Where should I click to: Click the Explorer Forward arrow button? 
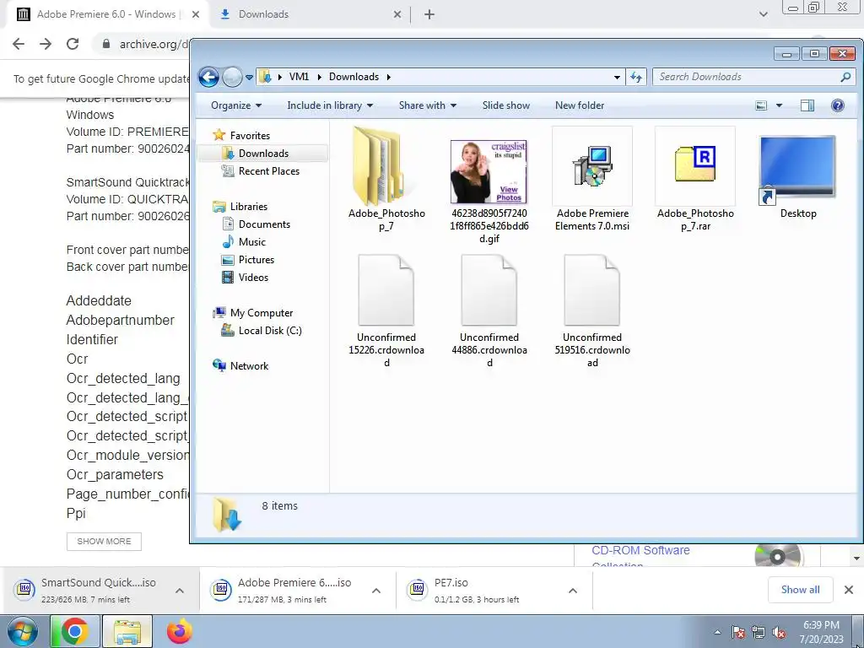pyautogui.click(x=232, y=77)
